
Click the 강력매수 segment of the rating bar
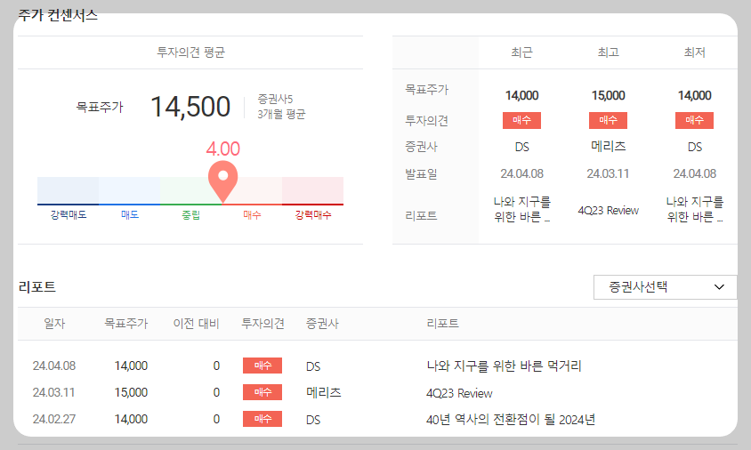[312, 190]
